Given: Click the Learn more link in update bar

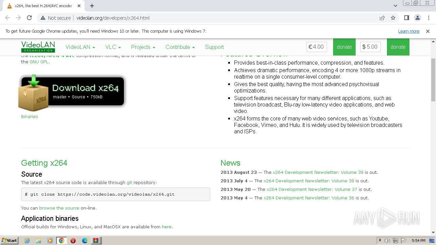Looking at the screenshot, I should point(409,31).
